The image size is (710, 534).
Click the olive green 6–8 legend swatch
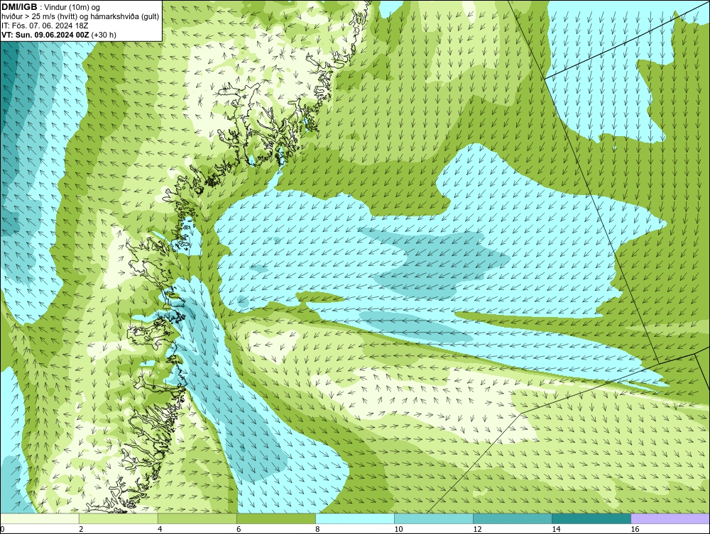click(276, 518)
